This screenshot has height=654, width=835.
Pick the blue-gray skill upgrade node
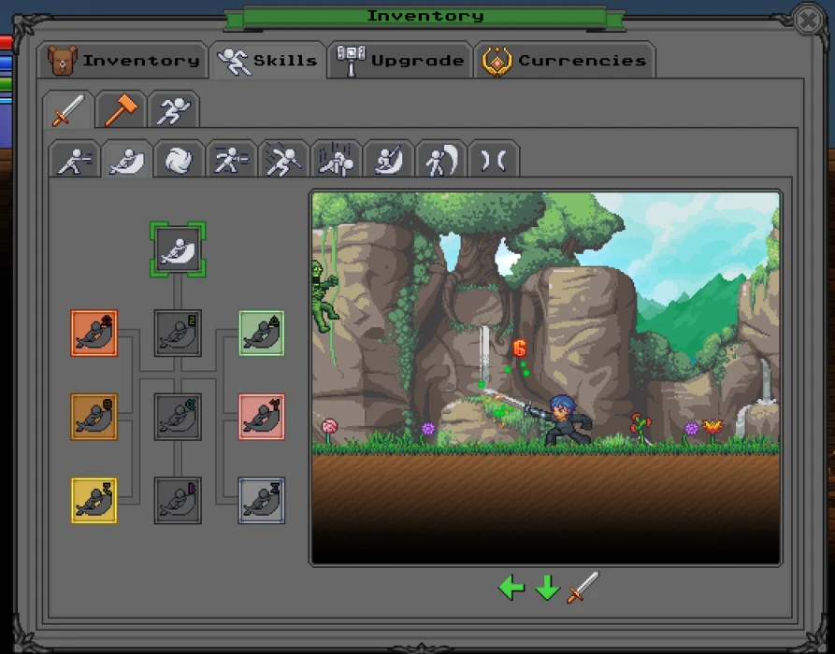[262, 500]
